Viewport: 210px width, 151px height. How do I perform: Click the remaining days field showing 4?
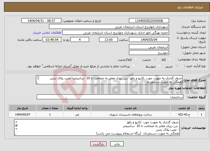coord(80,39)
